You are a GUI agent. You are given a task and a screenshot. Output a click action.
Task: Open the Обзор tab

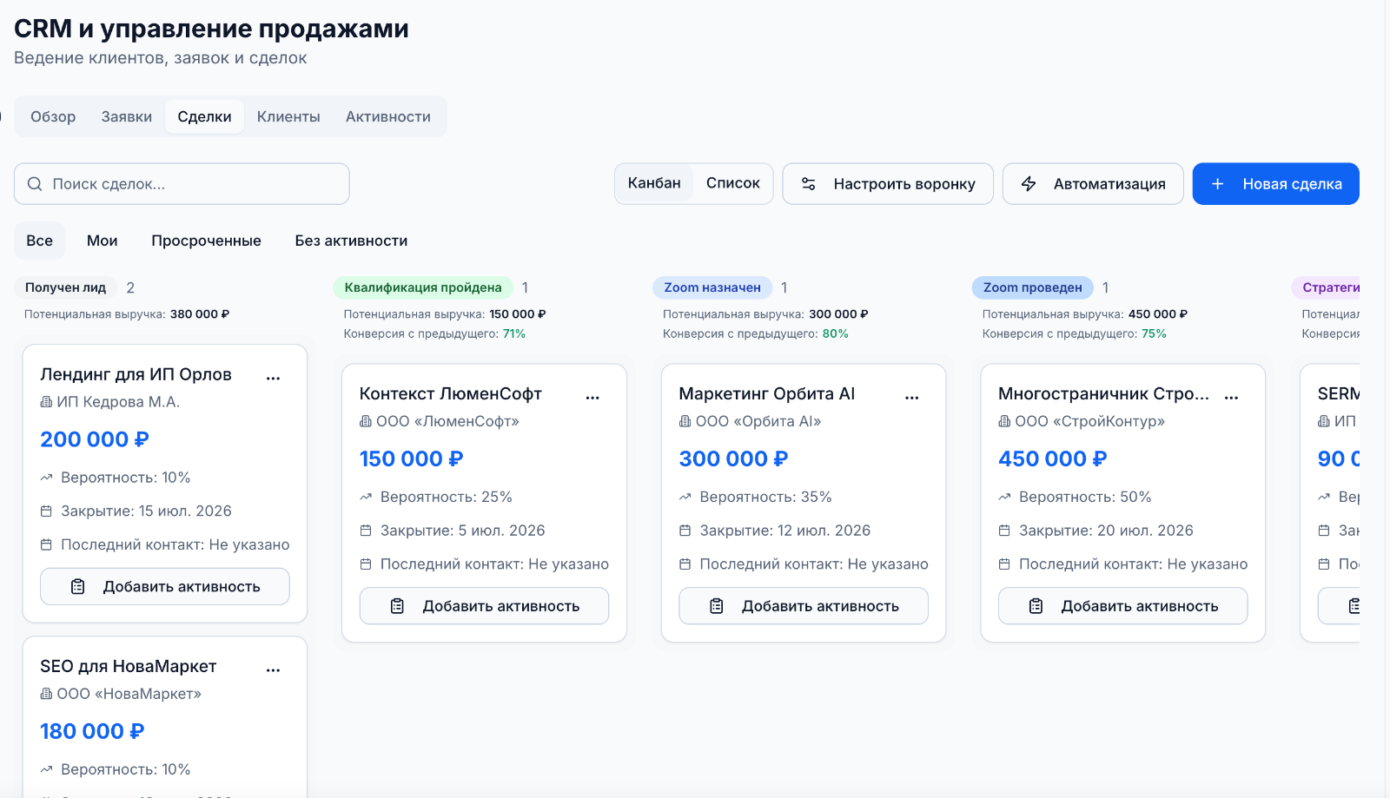coord(53,116)
